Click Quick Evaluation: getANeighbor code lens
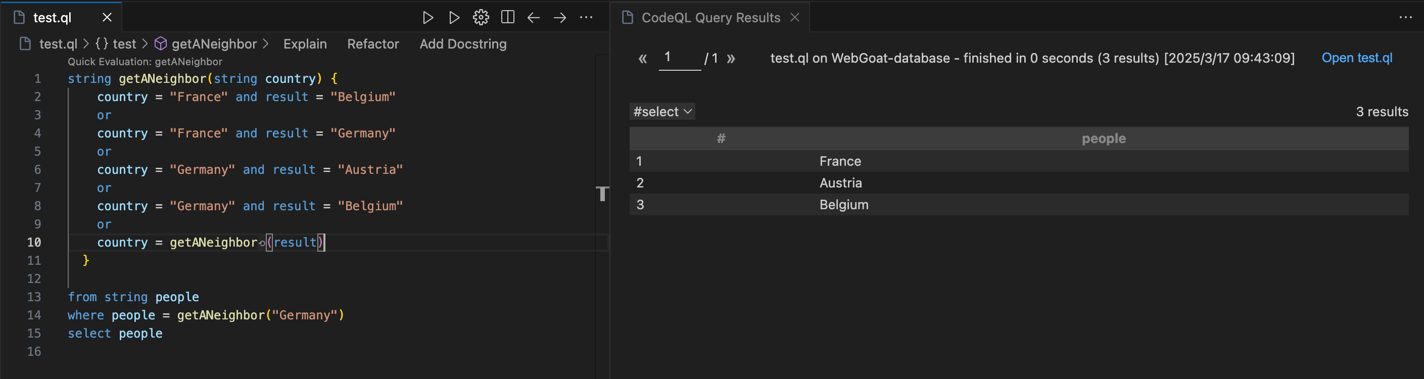Screen dimensions: 1424x379 pos(145,61)
